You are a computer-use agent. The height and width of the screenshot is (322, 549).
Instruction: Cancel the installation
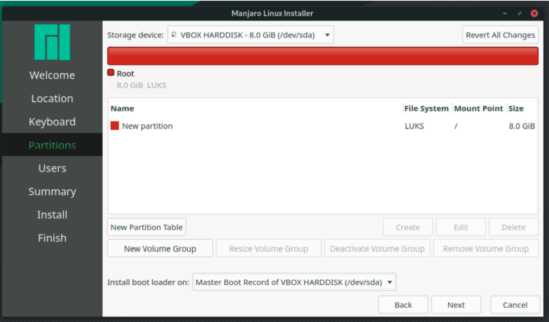click(515, 305)
